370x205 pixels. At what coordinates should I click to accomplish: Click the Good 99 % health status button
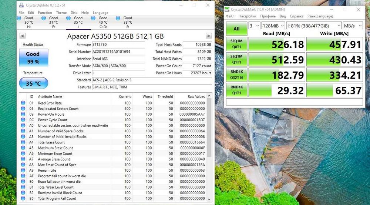point(34,57)
